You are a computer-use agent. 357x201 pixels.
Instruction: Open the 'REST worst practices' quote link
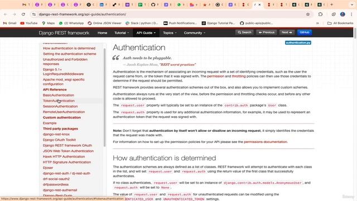177,65
